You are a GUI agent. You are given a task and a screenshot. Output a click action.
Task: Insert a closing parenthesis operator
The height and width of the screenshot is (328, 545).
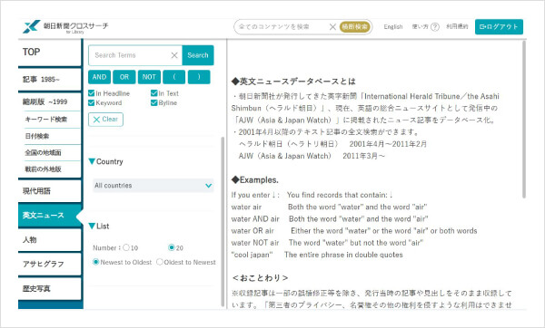pos(199,77)
